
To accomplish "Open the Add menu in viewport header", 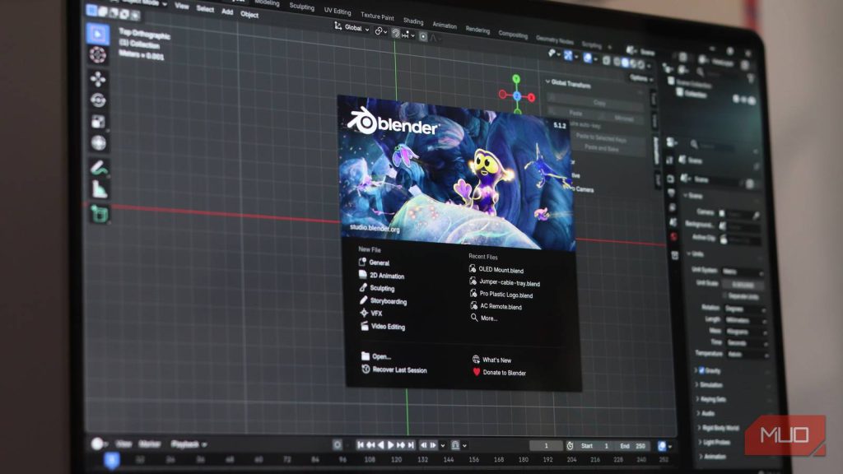I will coord(227,12).
